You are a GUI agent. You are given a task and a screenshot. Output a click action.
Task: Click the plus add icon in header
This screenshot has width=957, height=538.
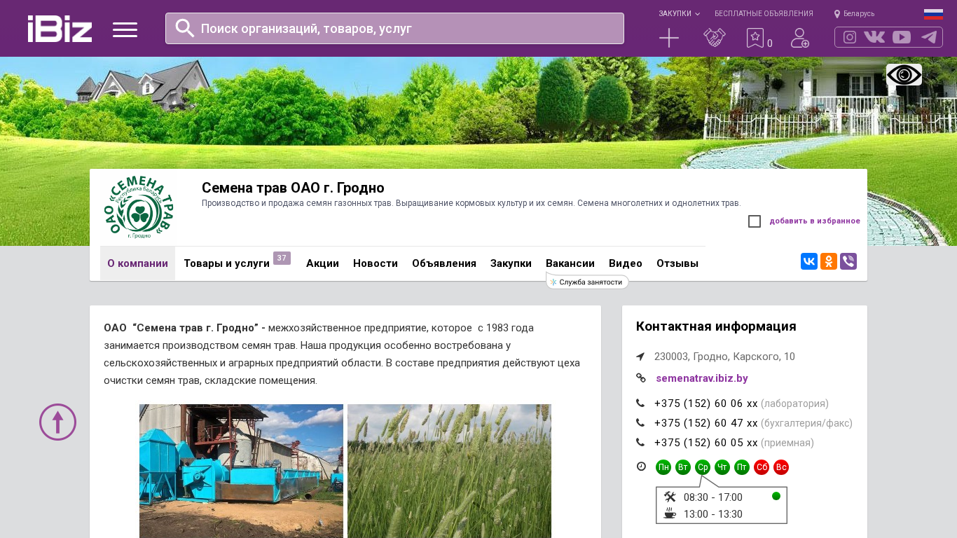coord(669,38)
